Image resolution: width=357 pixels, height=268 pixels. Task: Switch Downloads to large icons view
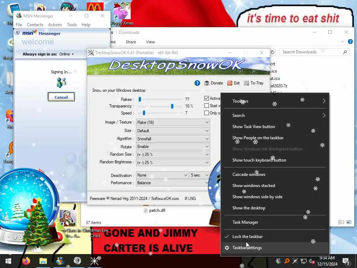point(349,222)
